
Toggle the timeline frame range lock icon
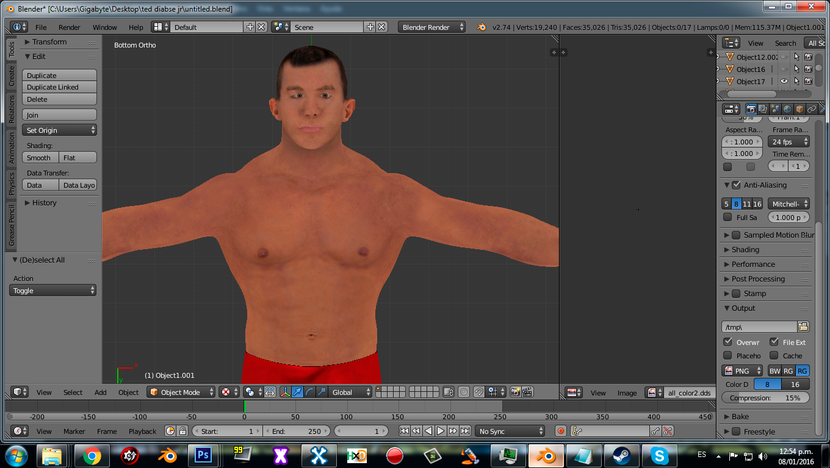pyautogui.click(x=182, y=431)
